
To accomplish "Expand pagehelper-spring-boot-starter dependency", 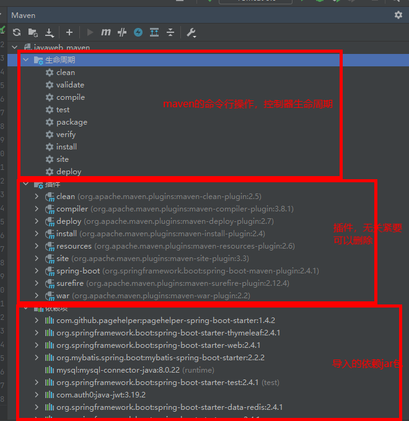I will tap(37, 321).
